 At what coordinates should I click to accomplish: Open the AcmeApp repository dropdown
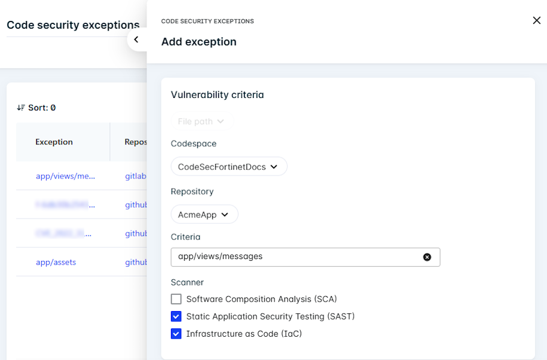[x=204, y=214]
